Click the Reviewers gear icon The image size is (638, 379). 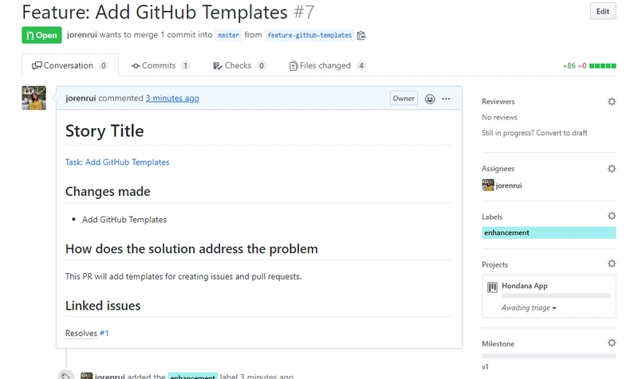612,102
